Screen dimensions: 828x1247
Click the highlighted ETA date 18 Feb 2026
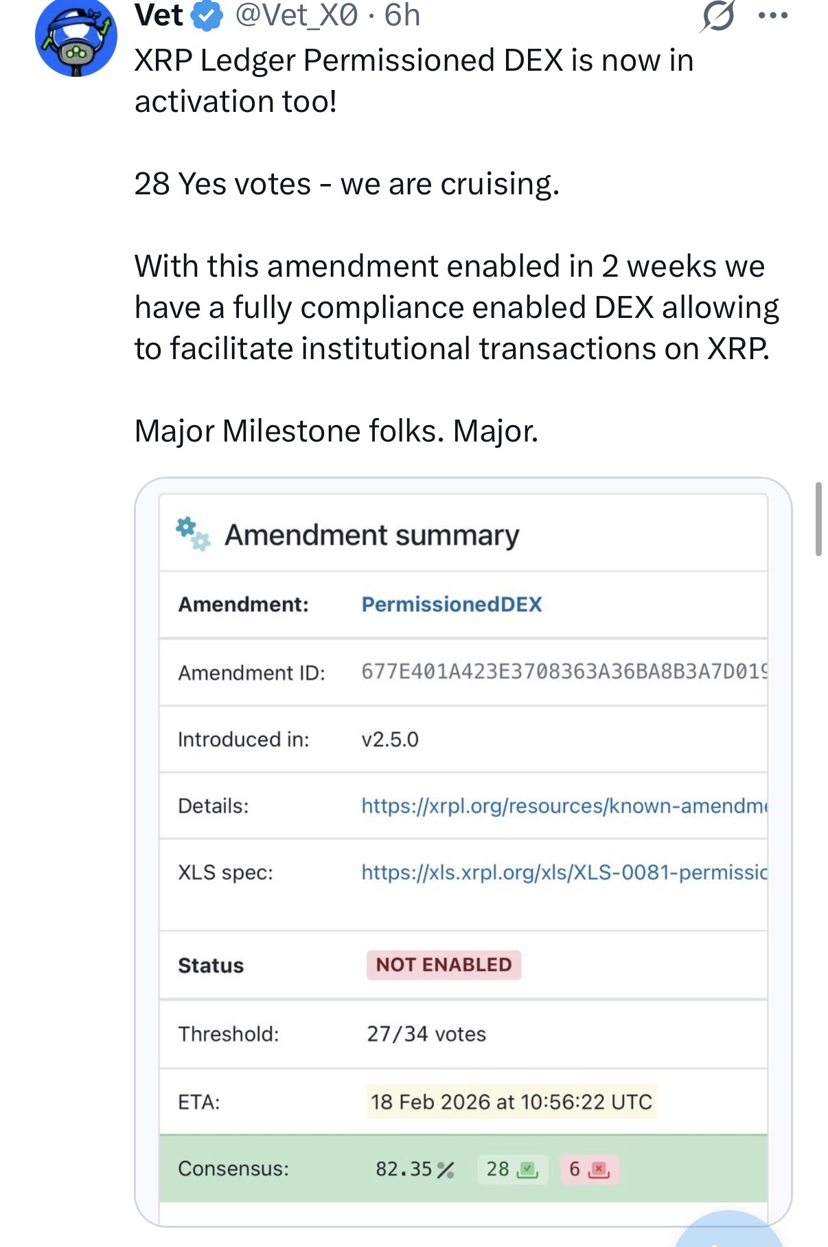[511, 1102]
